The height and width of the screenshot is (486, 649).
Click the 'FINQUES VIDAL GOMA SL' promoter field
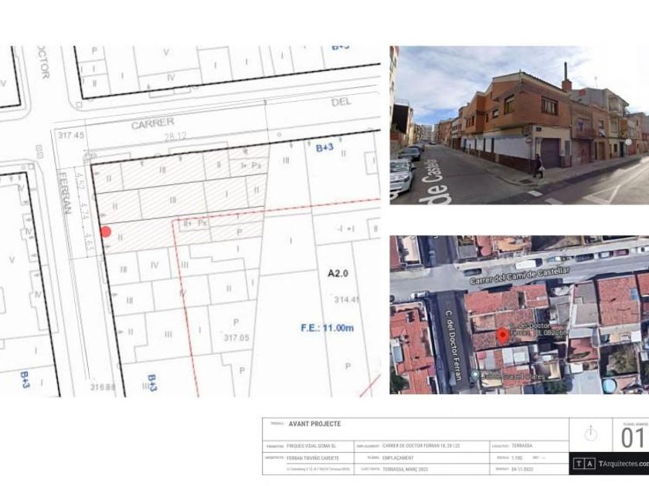[311, 447]
